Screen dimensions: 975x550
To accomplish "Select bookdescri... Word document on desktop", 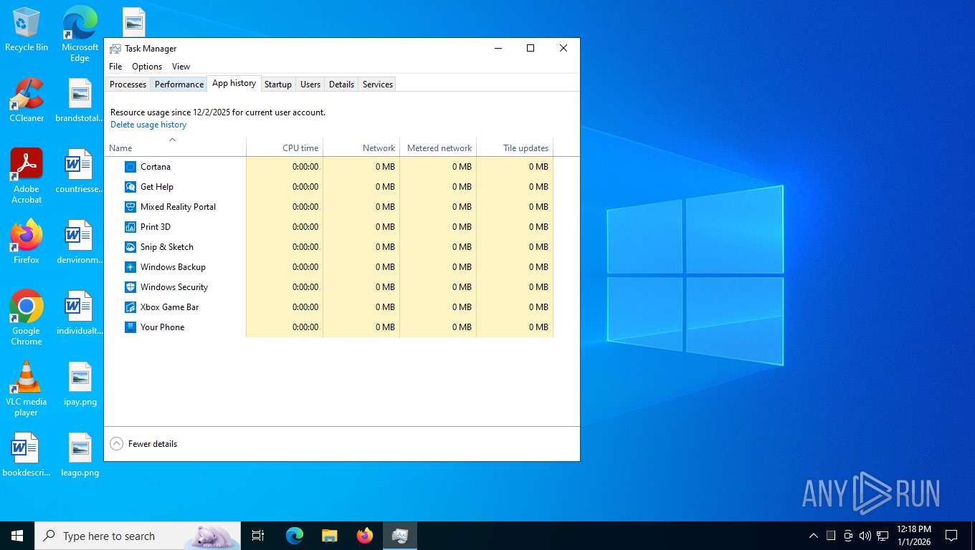I will pos(27,455).
